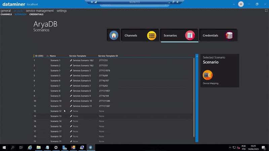The image size is (269, 151).
Task: Open the Home page icon button
Action: coord(114,35)
